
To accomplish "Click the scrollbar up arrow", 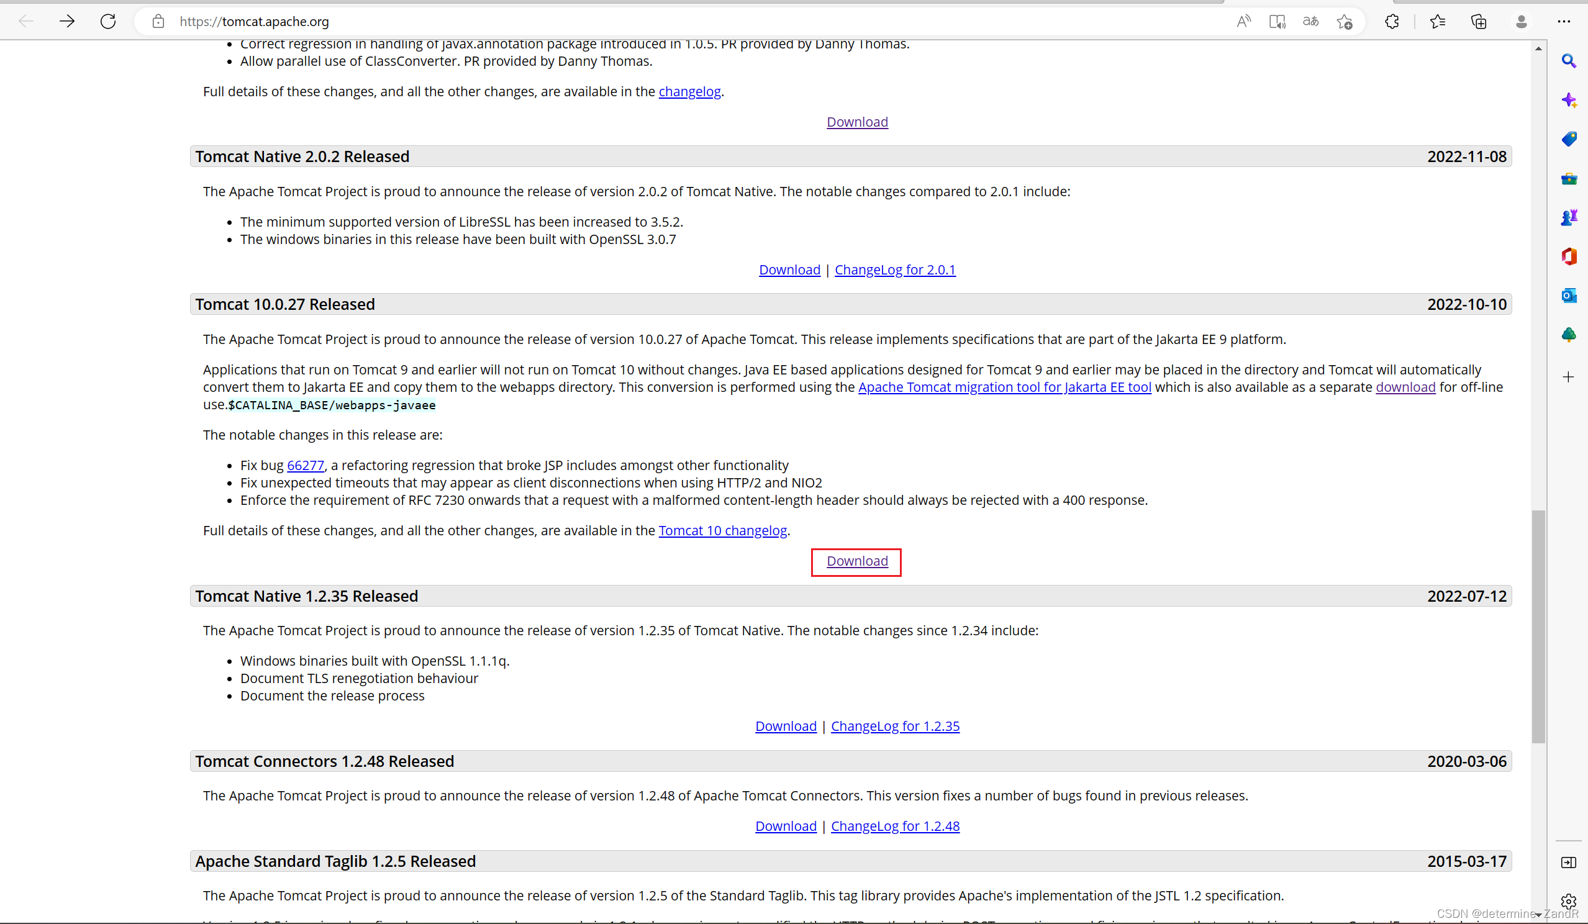I will pos(1539,48).
